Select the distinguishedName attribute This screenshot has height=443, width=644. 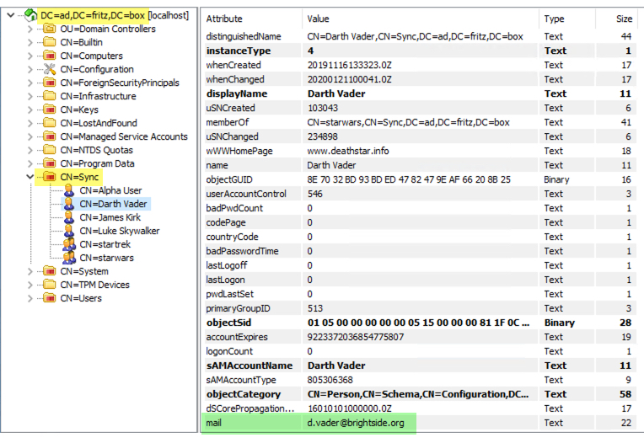point(244,36)
